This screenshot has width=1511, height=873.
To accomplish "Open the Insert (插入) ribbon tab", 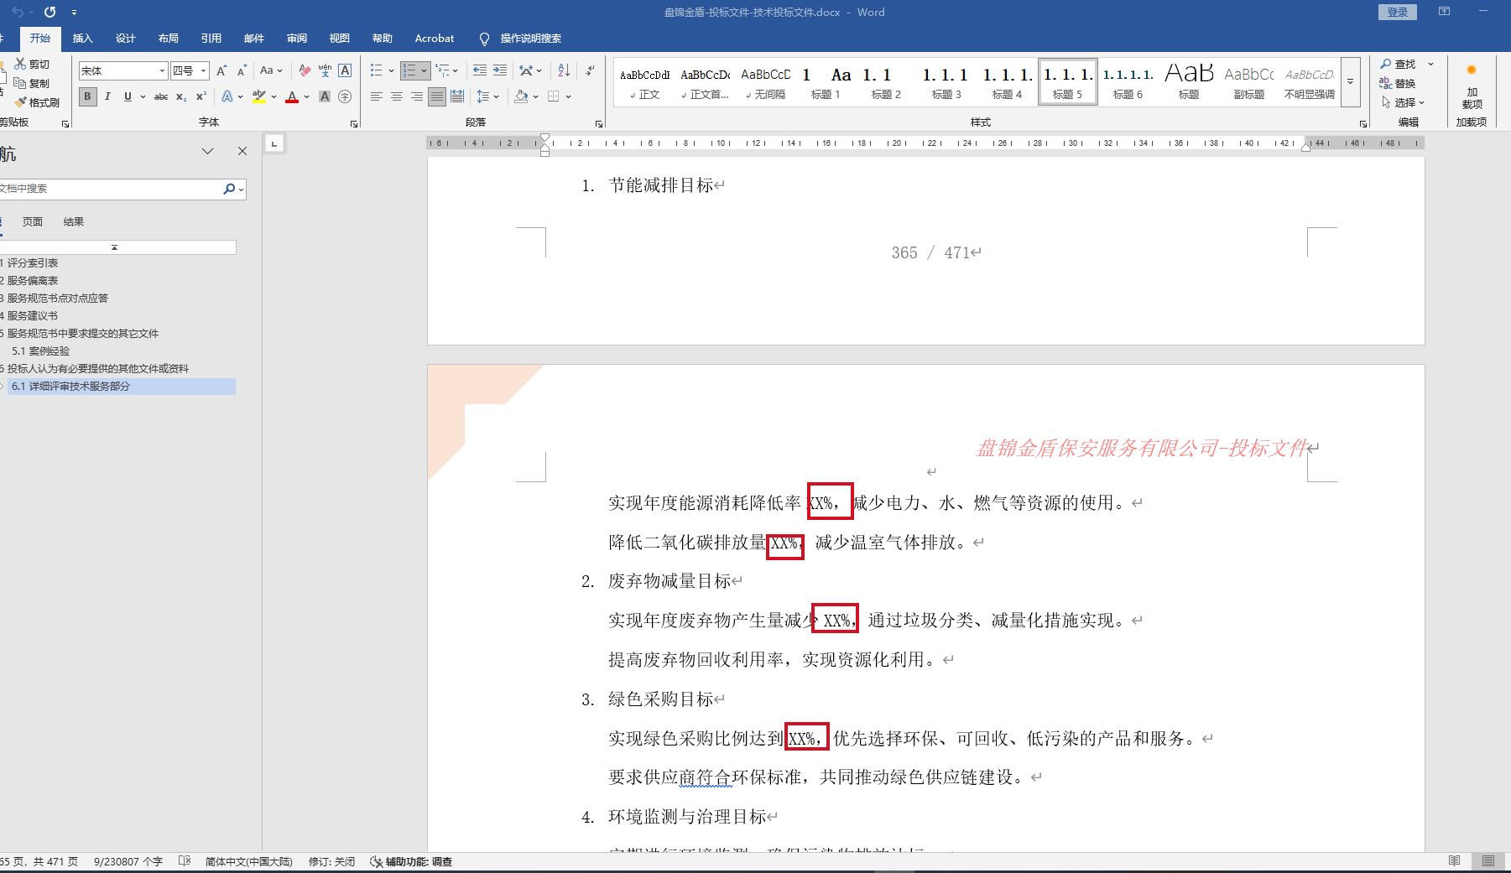I will (x=82, y=39).
